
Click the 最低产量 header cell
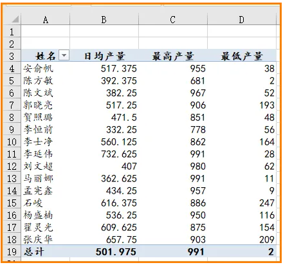click(x=242, y=56)
